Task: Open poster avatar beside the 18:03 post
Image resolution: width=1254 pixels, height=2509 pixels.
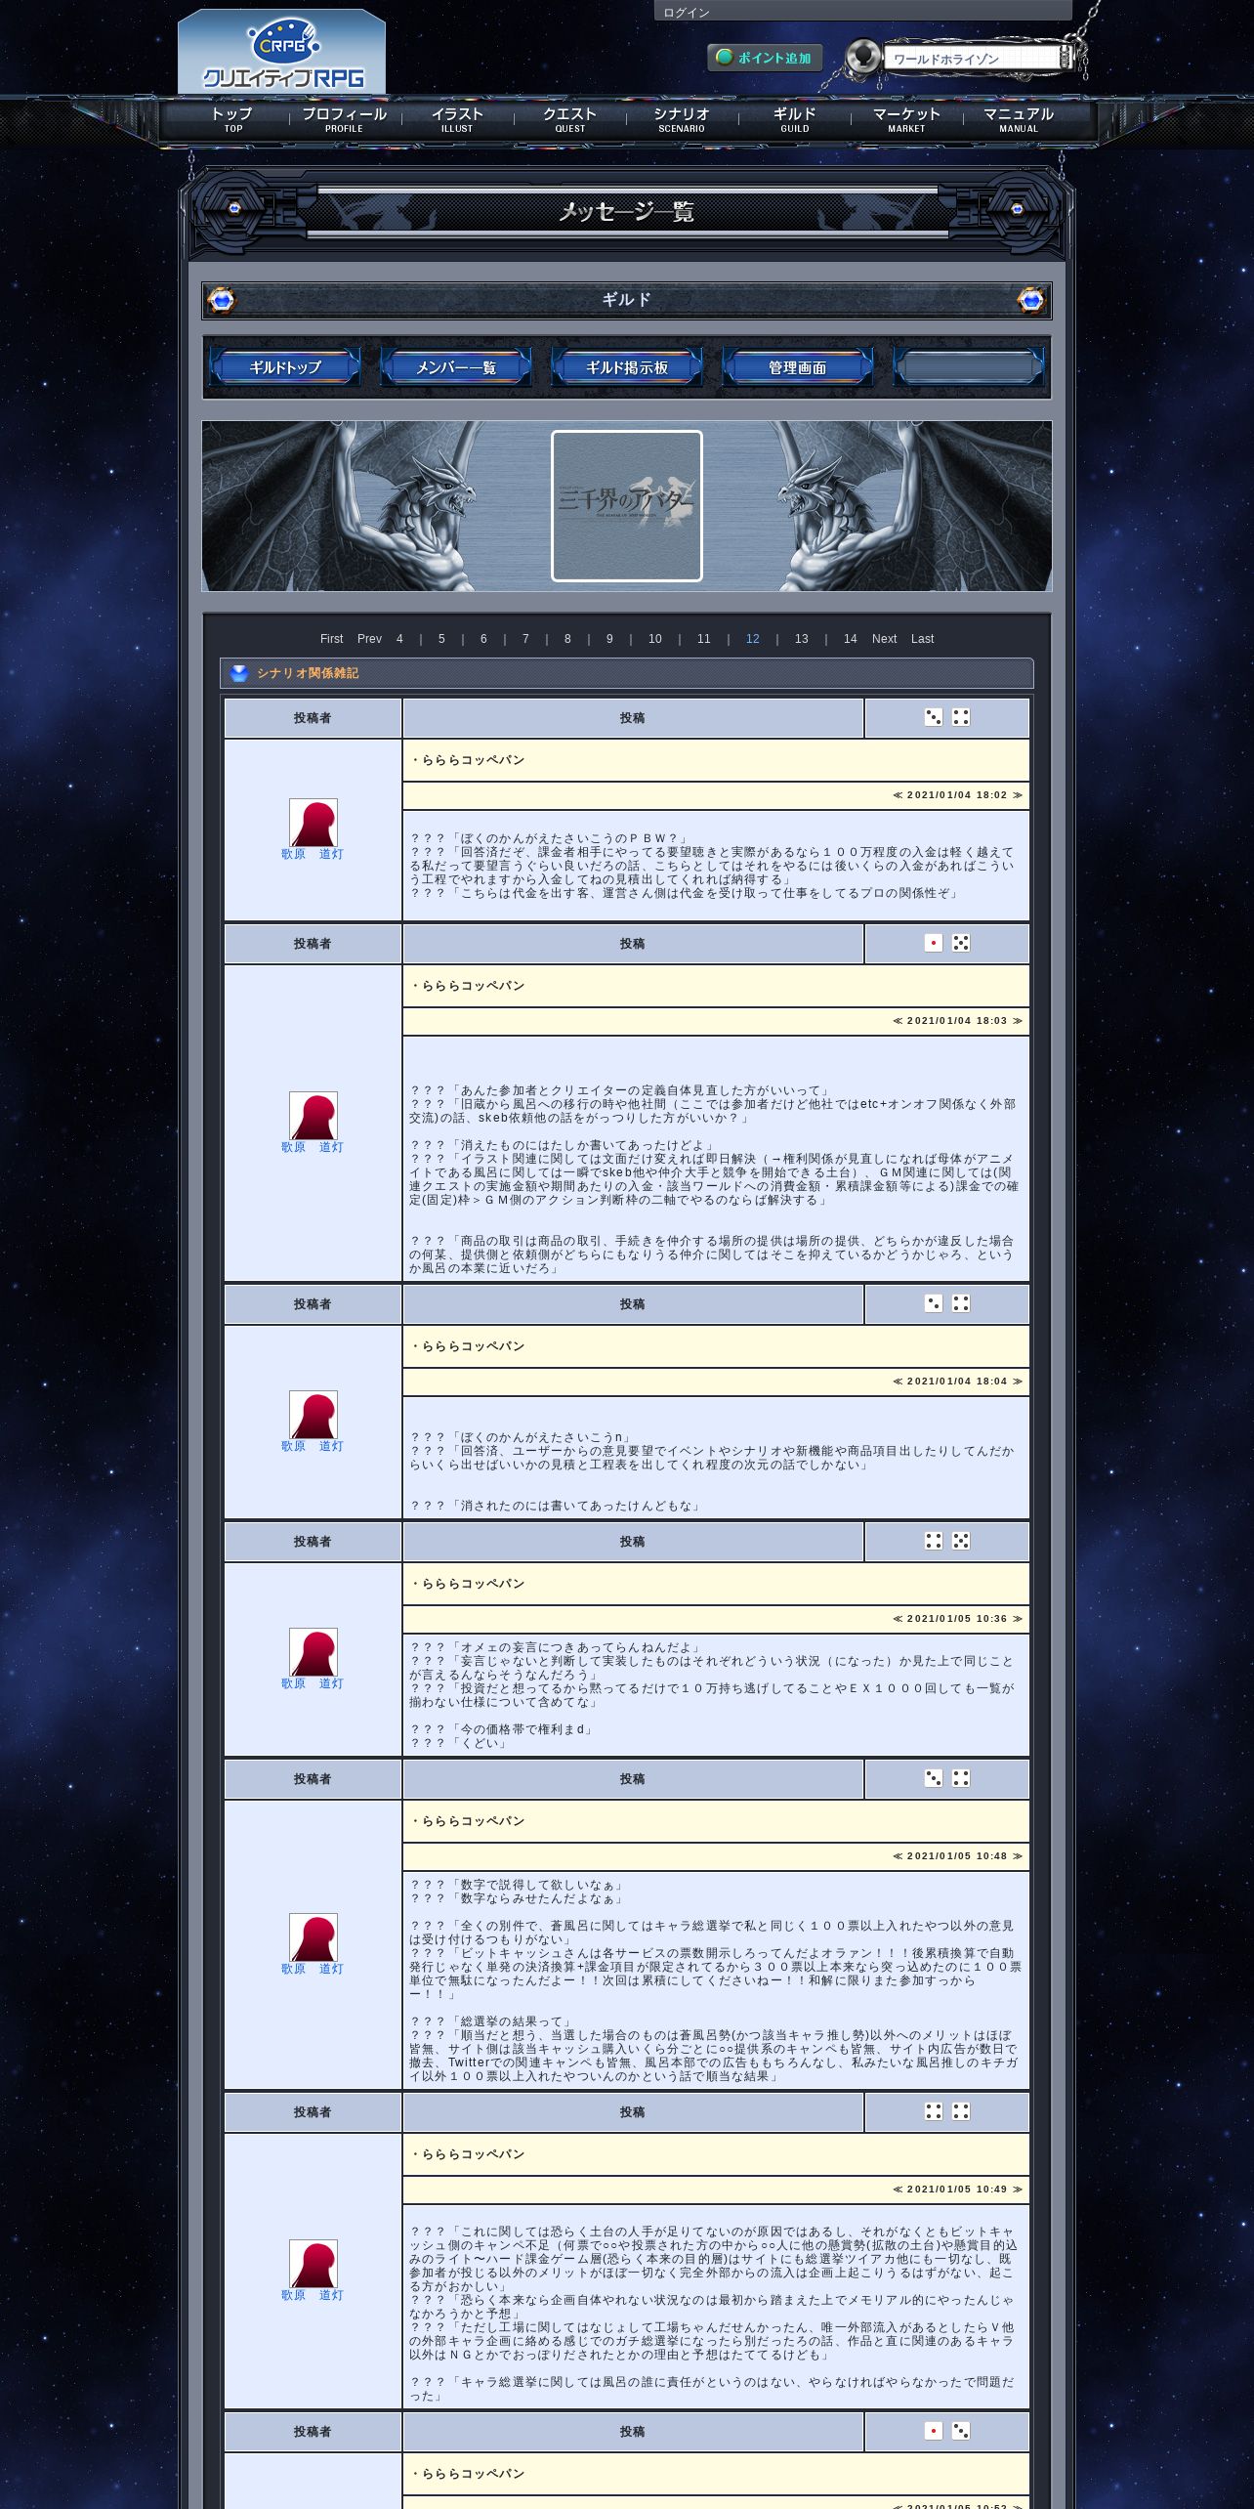Action: [313, 1116]
